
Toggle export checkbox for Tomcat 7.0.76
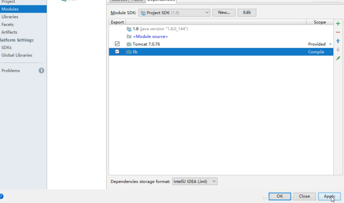[x=117, y=44]
